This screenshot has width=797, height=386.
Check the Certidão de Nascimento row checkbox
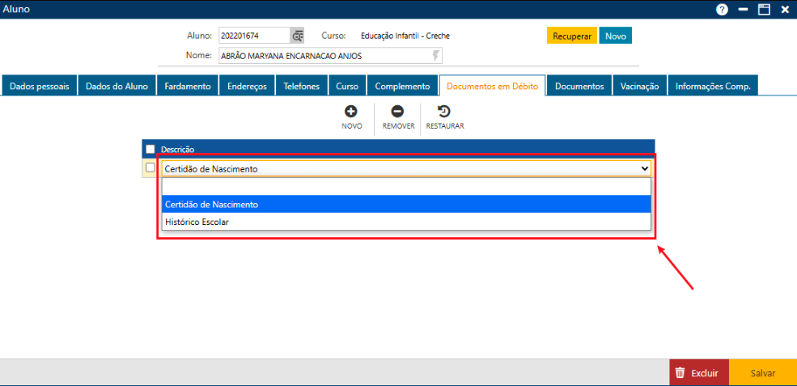tap(150, 168)
